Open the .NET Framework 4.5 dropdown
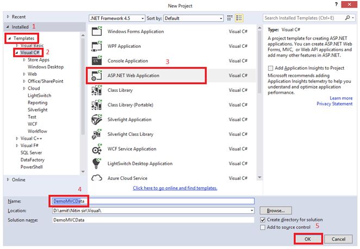Screen dimensions: 360x249 click(x=117, y=18)
